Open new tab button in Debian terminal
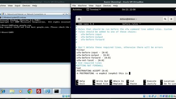Image resolution: width=176 pixels, height=99 pixels. point(79,19)
